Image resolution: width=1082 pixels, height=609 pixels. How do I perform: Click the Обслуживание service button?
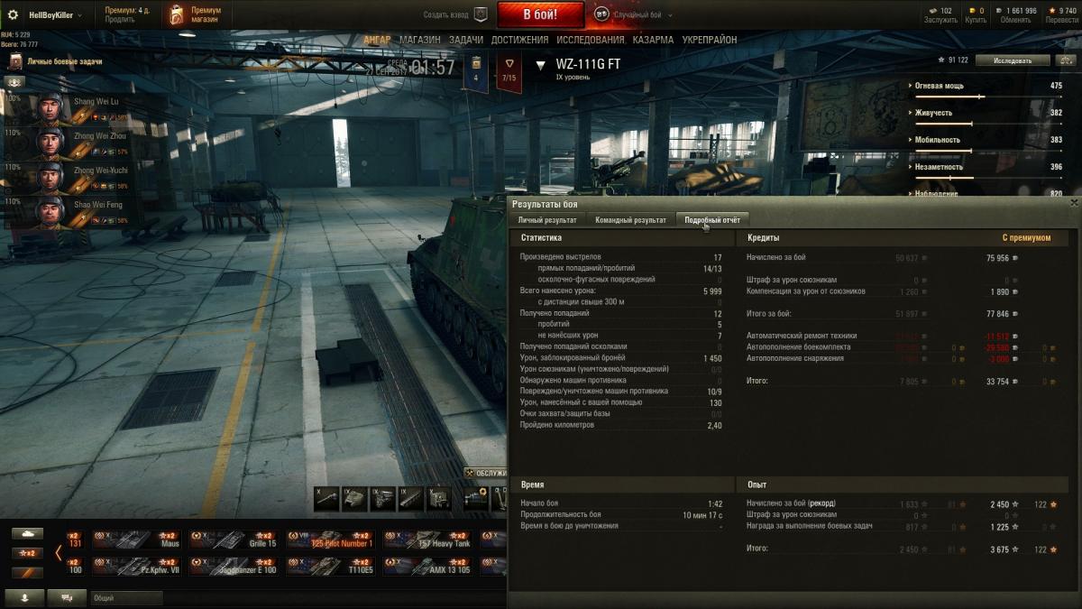click(486, 473)
